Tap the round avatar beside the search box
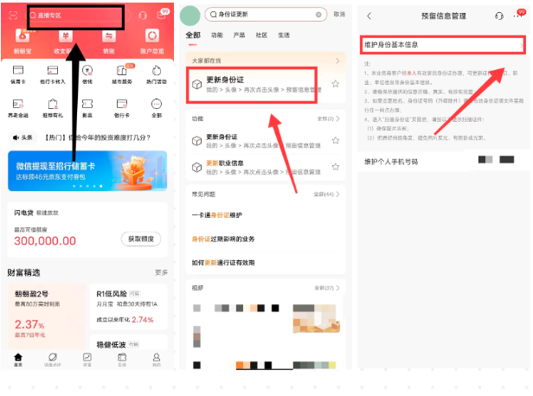Image resolution: width=533 pixels, height=396 pixels. [x=190, y=16]
